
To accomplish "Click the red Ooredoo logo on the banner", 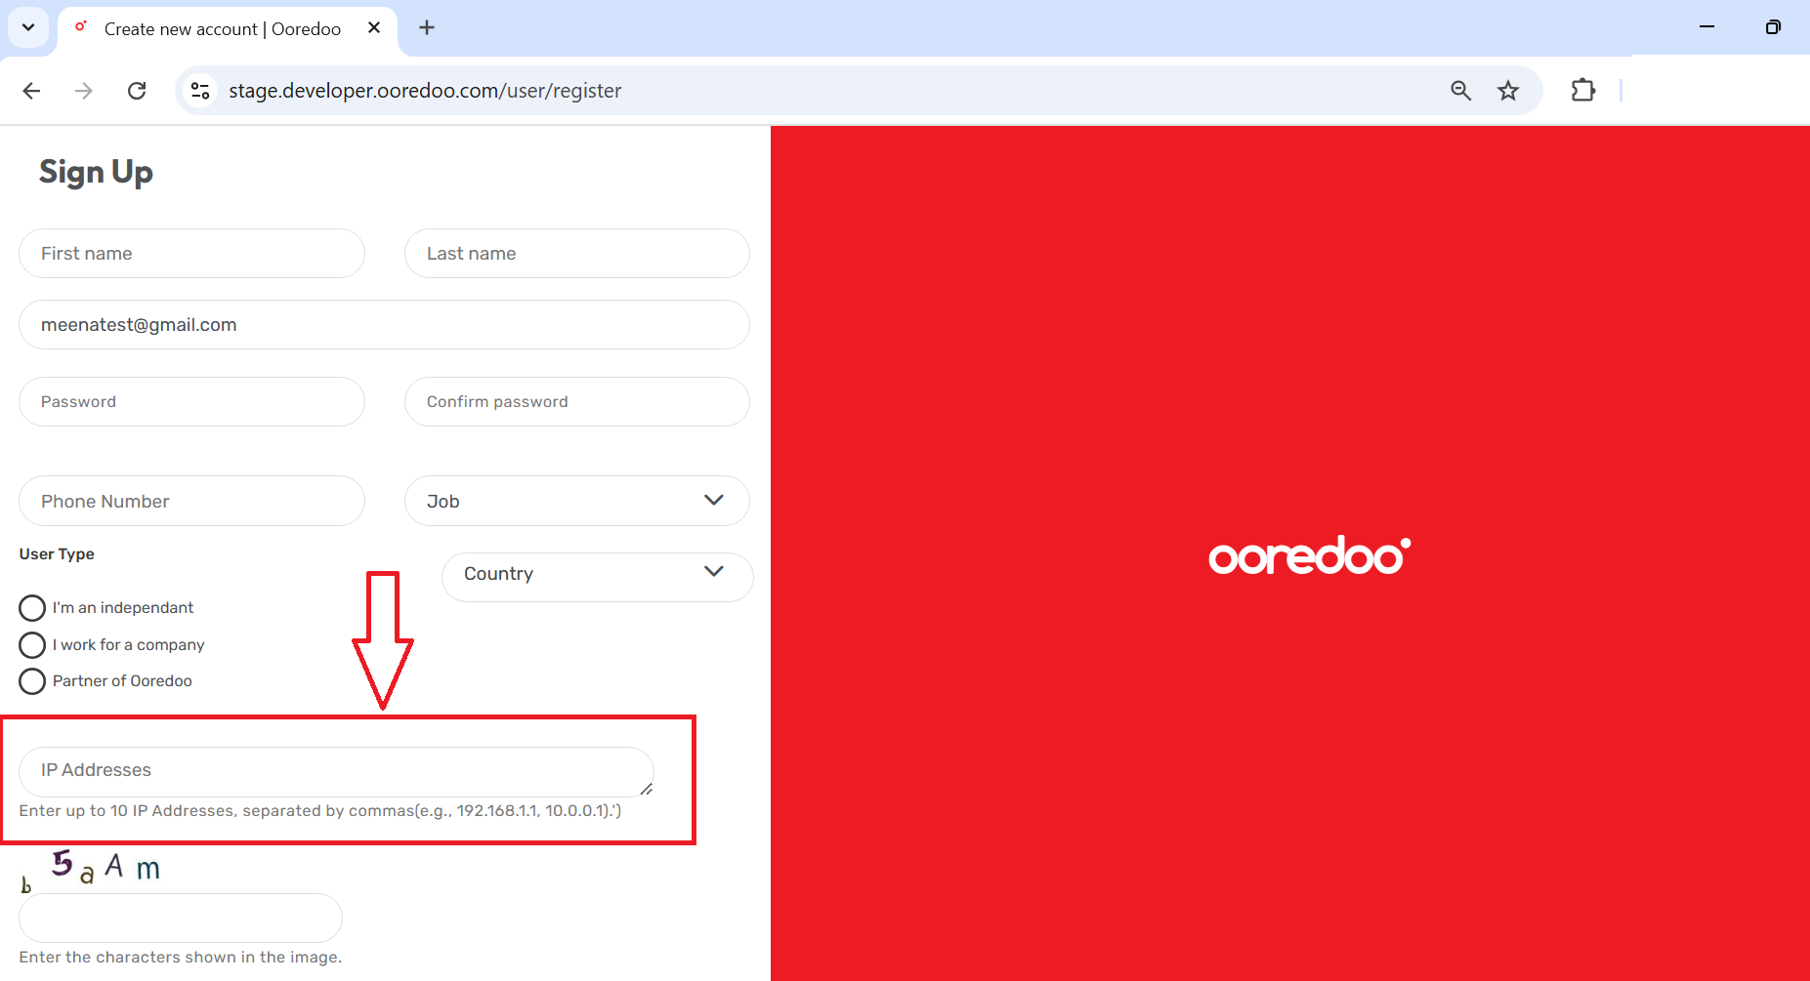I will pyautogui.click(x=1308, y=554).
